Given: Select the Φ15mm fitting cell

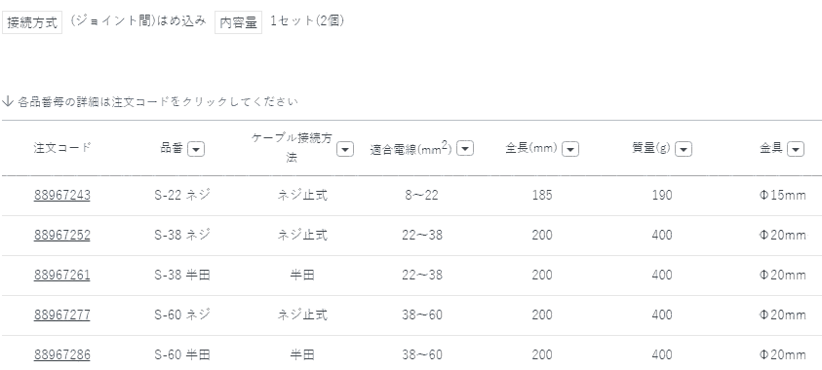Looking at the screenshot, I should pyautogui.click(x=782, y=195).
